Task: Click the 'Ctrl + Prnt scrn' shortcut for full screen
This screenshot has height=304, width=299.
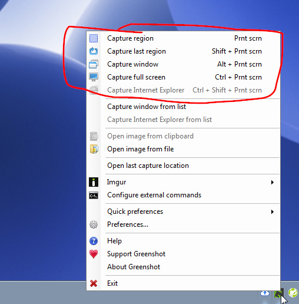Action: click(238, 77)
